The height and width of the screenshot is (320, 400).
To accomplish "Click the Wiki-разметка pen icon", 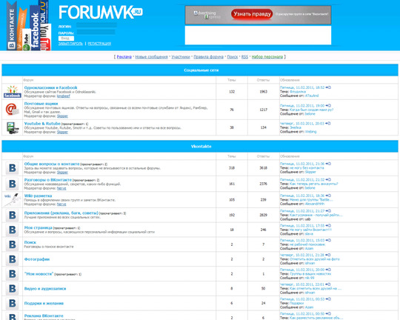I will (x=13, y=199).
